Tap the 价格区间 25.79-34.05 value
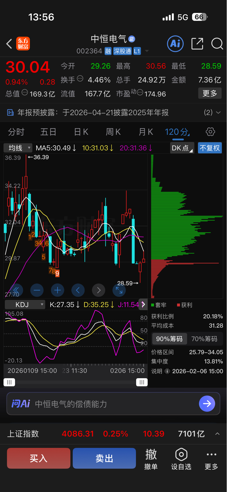227x492 pixels. pos(206,352)
